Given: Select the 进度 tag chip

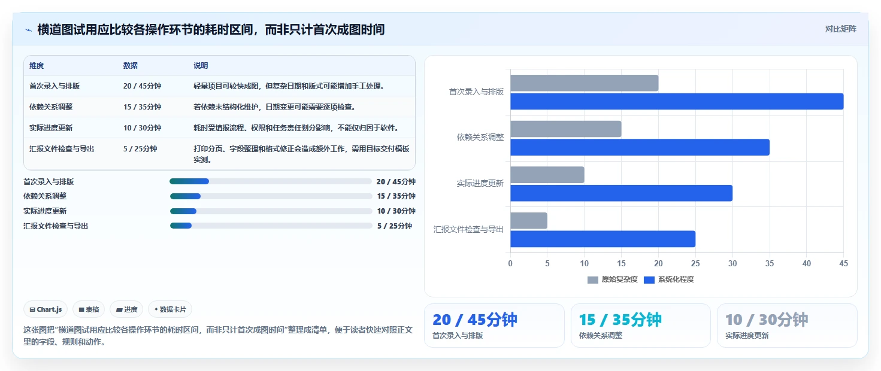Looking at the screenshot, I should (x=126, y=309).
